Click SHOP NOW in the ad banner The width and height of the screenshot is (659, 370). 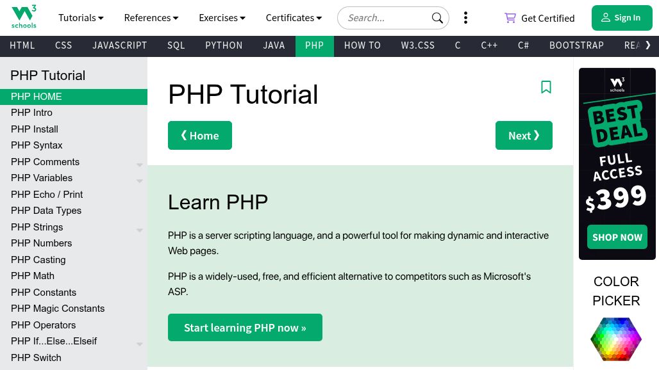click(617, 237)
